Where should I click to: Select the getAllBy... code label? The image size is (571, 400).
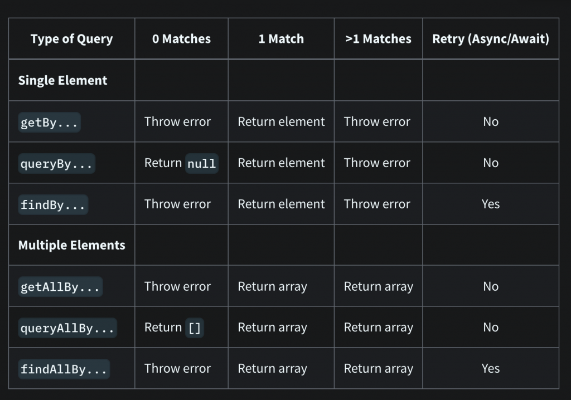[x=60, y=287]
